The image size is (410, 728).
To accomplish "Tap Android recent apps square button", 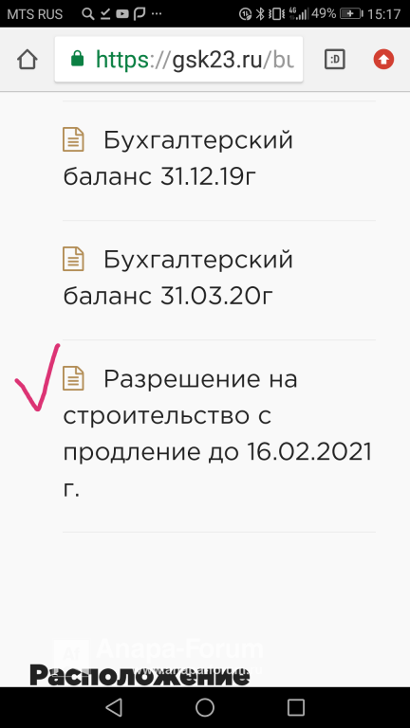I will click(296, 707).
